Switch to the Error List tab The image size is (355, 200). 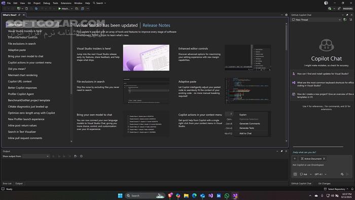pos(7,183)
